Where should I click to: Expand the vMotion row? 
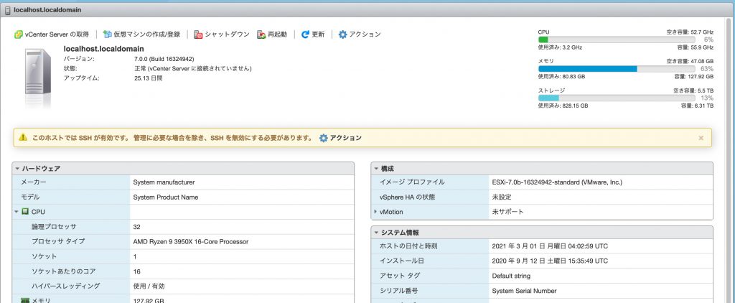coord(375,212)
